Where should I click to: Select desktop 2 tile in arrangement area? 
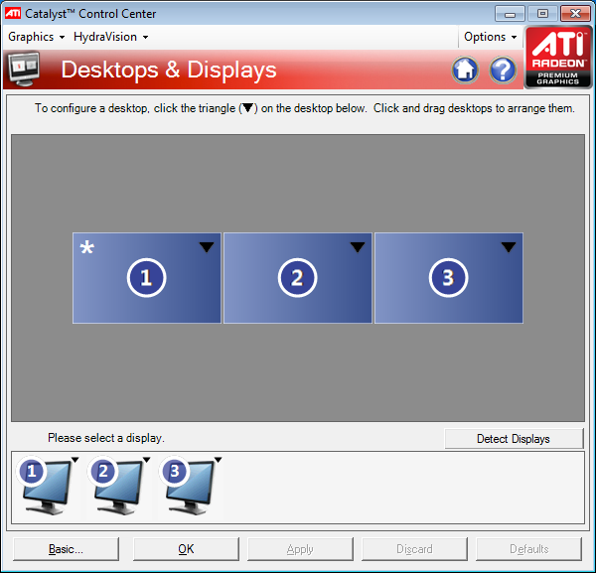pyautogui.click(x=298, y=278)
